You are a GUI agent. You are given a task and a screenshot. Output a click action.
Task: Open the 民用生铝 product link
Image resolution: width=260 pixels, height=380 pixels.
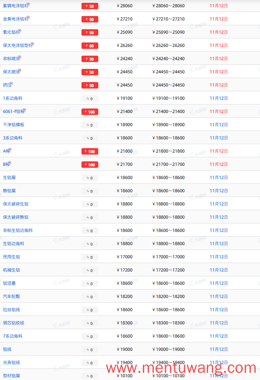tap(11, 257)
